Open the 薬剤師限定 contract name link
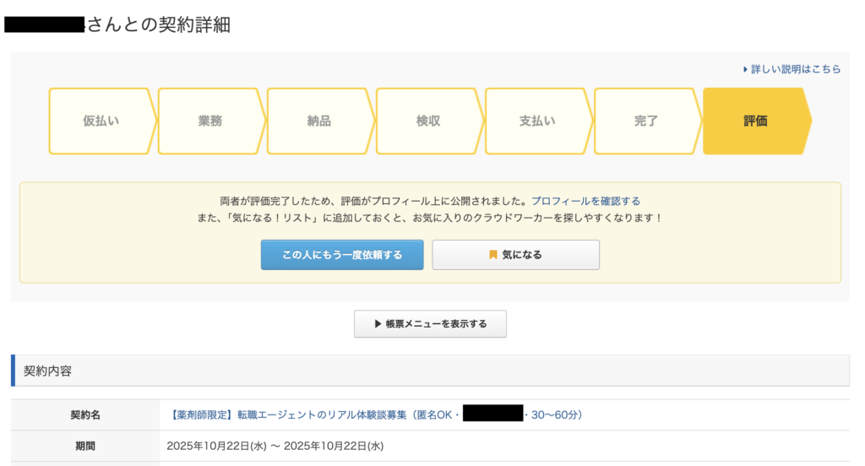The image size is (865, 466). [313, 415]
